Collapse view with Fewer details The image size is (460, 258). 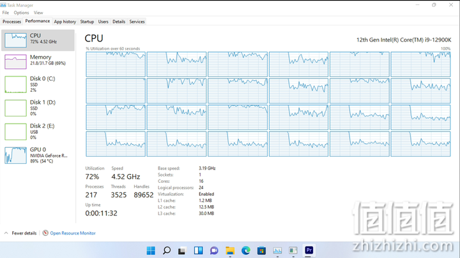point(20,233)
